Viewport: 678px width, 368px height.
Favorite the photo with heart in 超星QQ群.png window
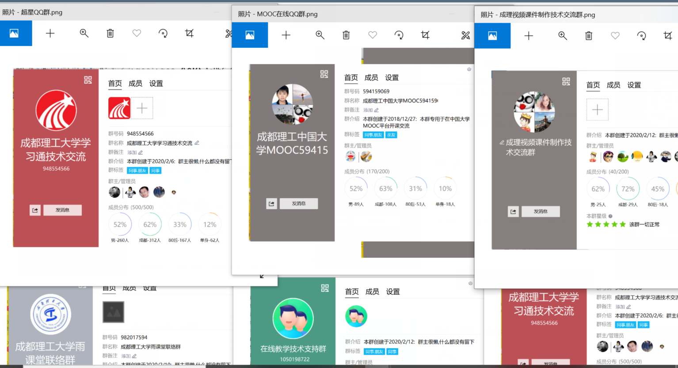tap(137, 33)
